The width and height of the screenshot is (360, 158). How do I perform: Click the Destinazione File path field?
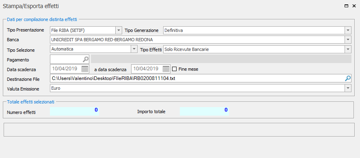tap(197, 78)
